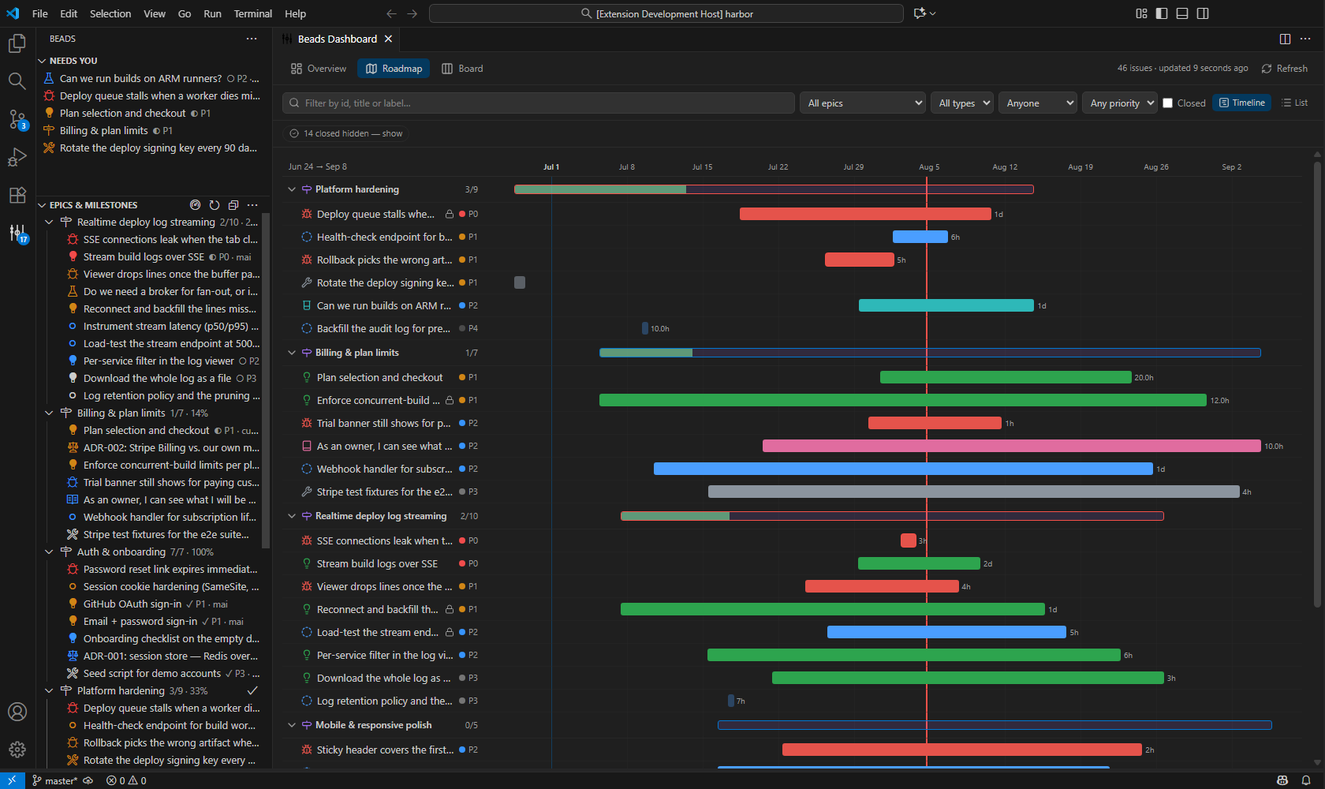
Task: Click the customize layout icon
Action: tap(1141, 13)
